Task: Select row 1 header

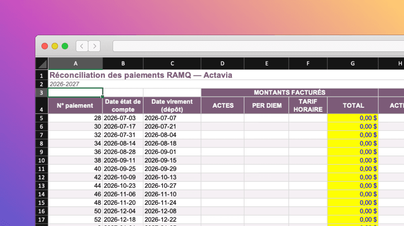Action: tap(42, 75)
